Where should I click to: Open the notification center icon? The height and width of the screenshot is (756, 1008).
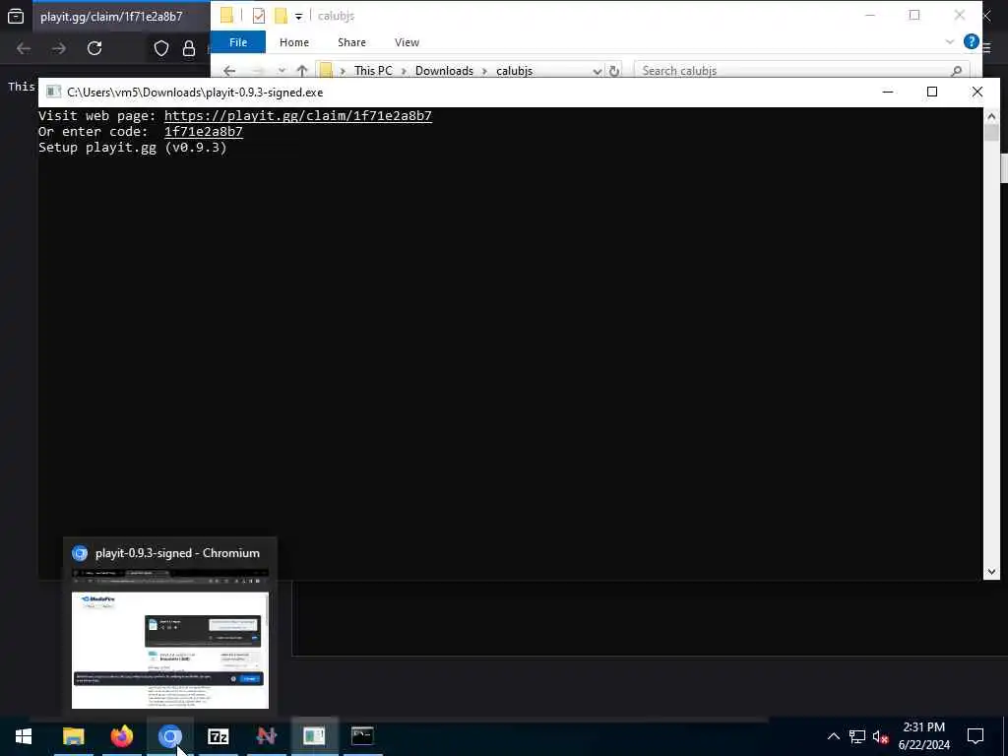pyautogui.click(x=976, y=736)
